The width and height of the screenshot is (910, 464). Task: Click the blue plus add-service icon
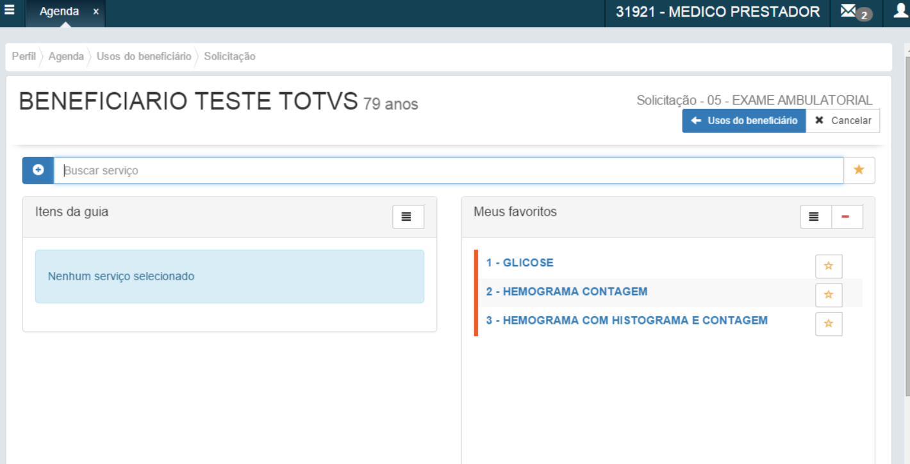point(38,170)
